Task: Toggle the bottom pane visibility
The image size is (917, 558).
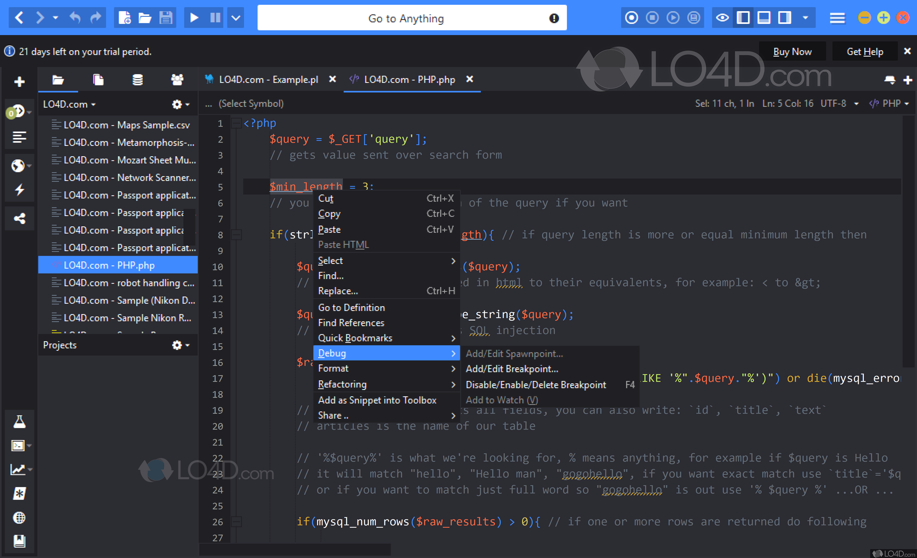Action: 764,18
